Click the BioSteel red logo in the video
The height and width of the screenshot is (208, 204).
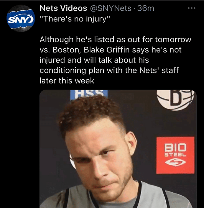pos(175,156)
